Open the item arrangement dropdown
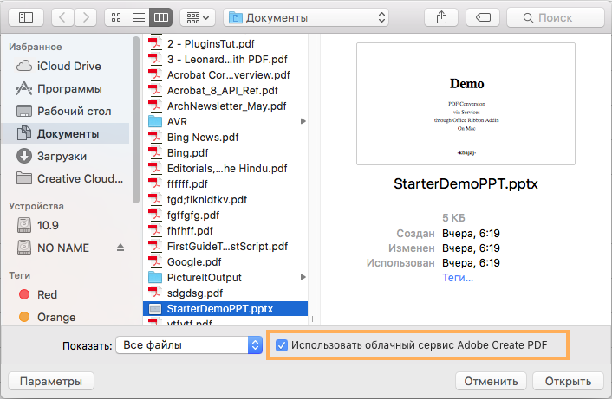This screenshot has height=399, width=612. click(198, 17)
